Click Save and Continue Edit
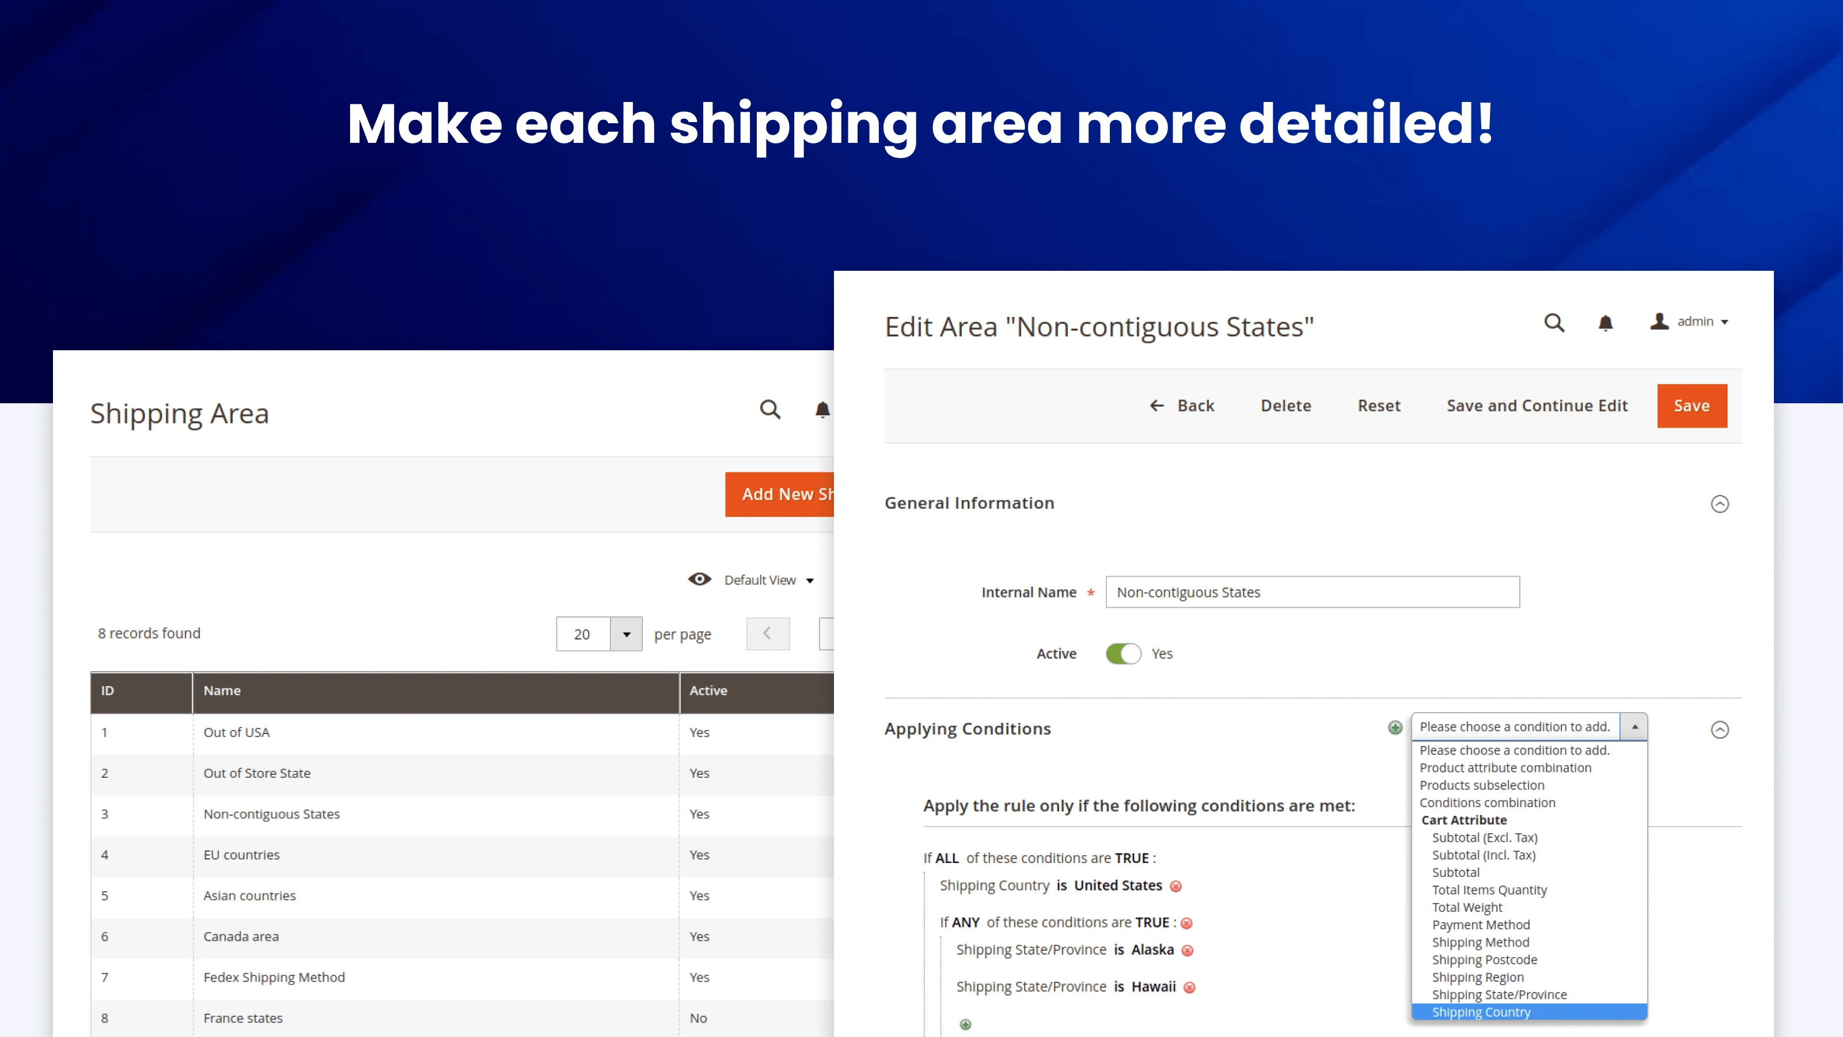This screenshot has height=1037, width=1843. coord(1537,406)
